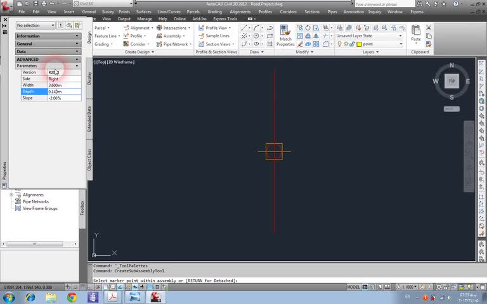This screenshot has width=487, height=304.
Task: Open the Pipe Network tool
Action: pyautogui.click(x=176, y=44)
